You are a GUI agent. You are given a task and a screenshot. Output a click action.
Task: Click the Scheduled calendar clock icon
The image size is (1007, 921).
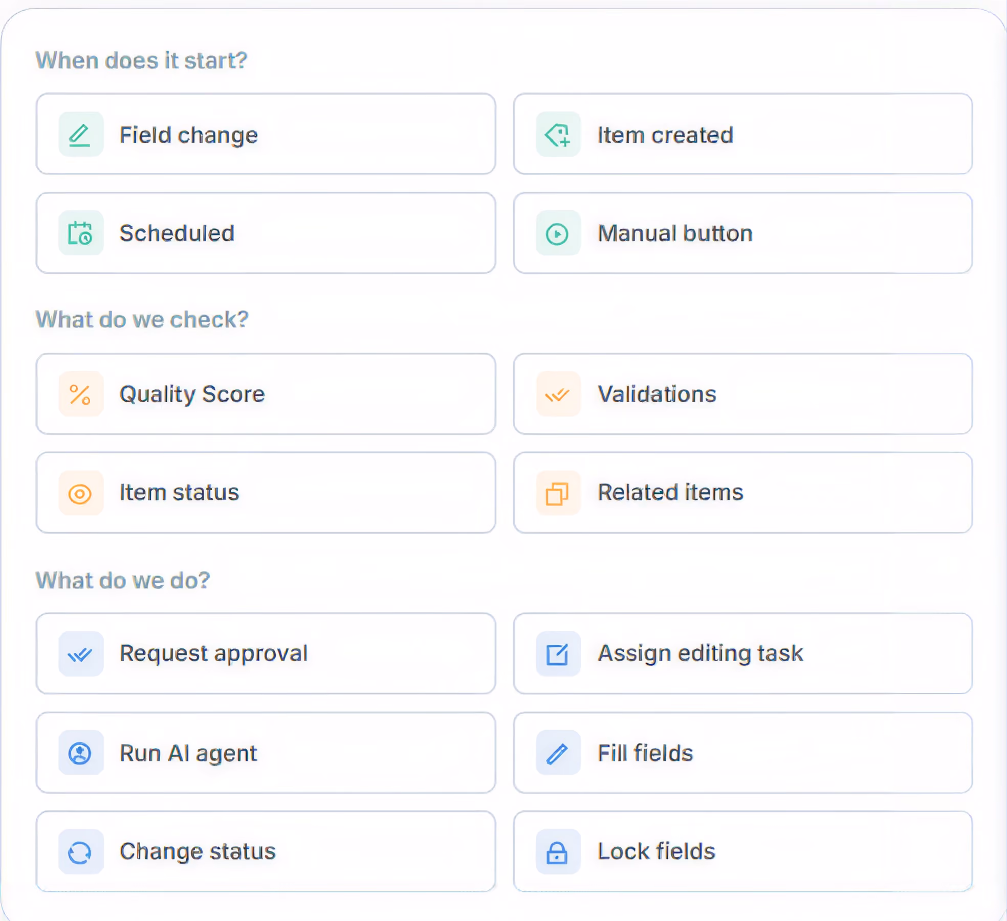click(x=80, y=233)
